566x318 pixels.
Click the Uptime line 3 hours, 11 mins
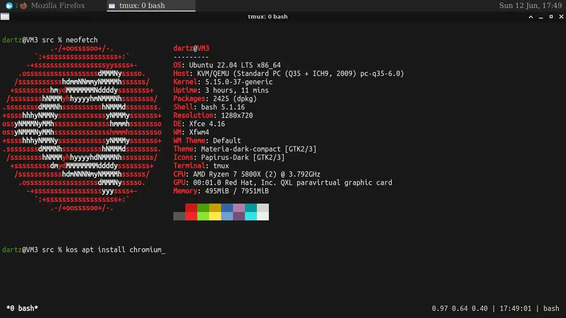pos(221,90)
